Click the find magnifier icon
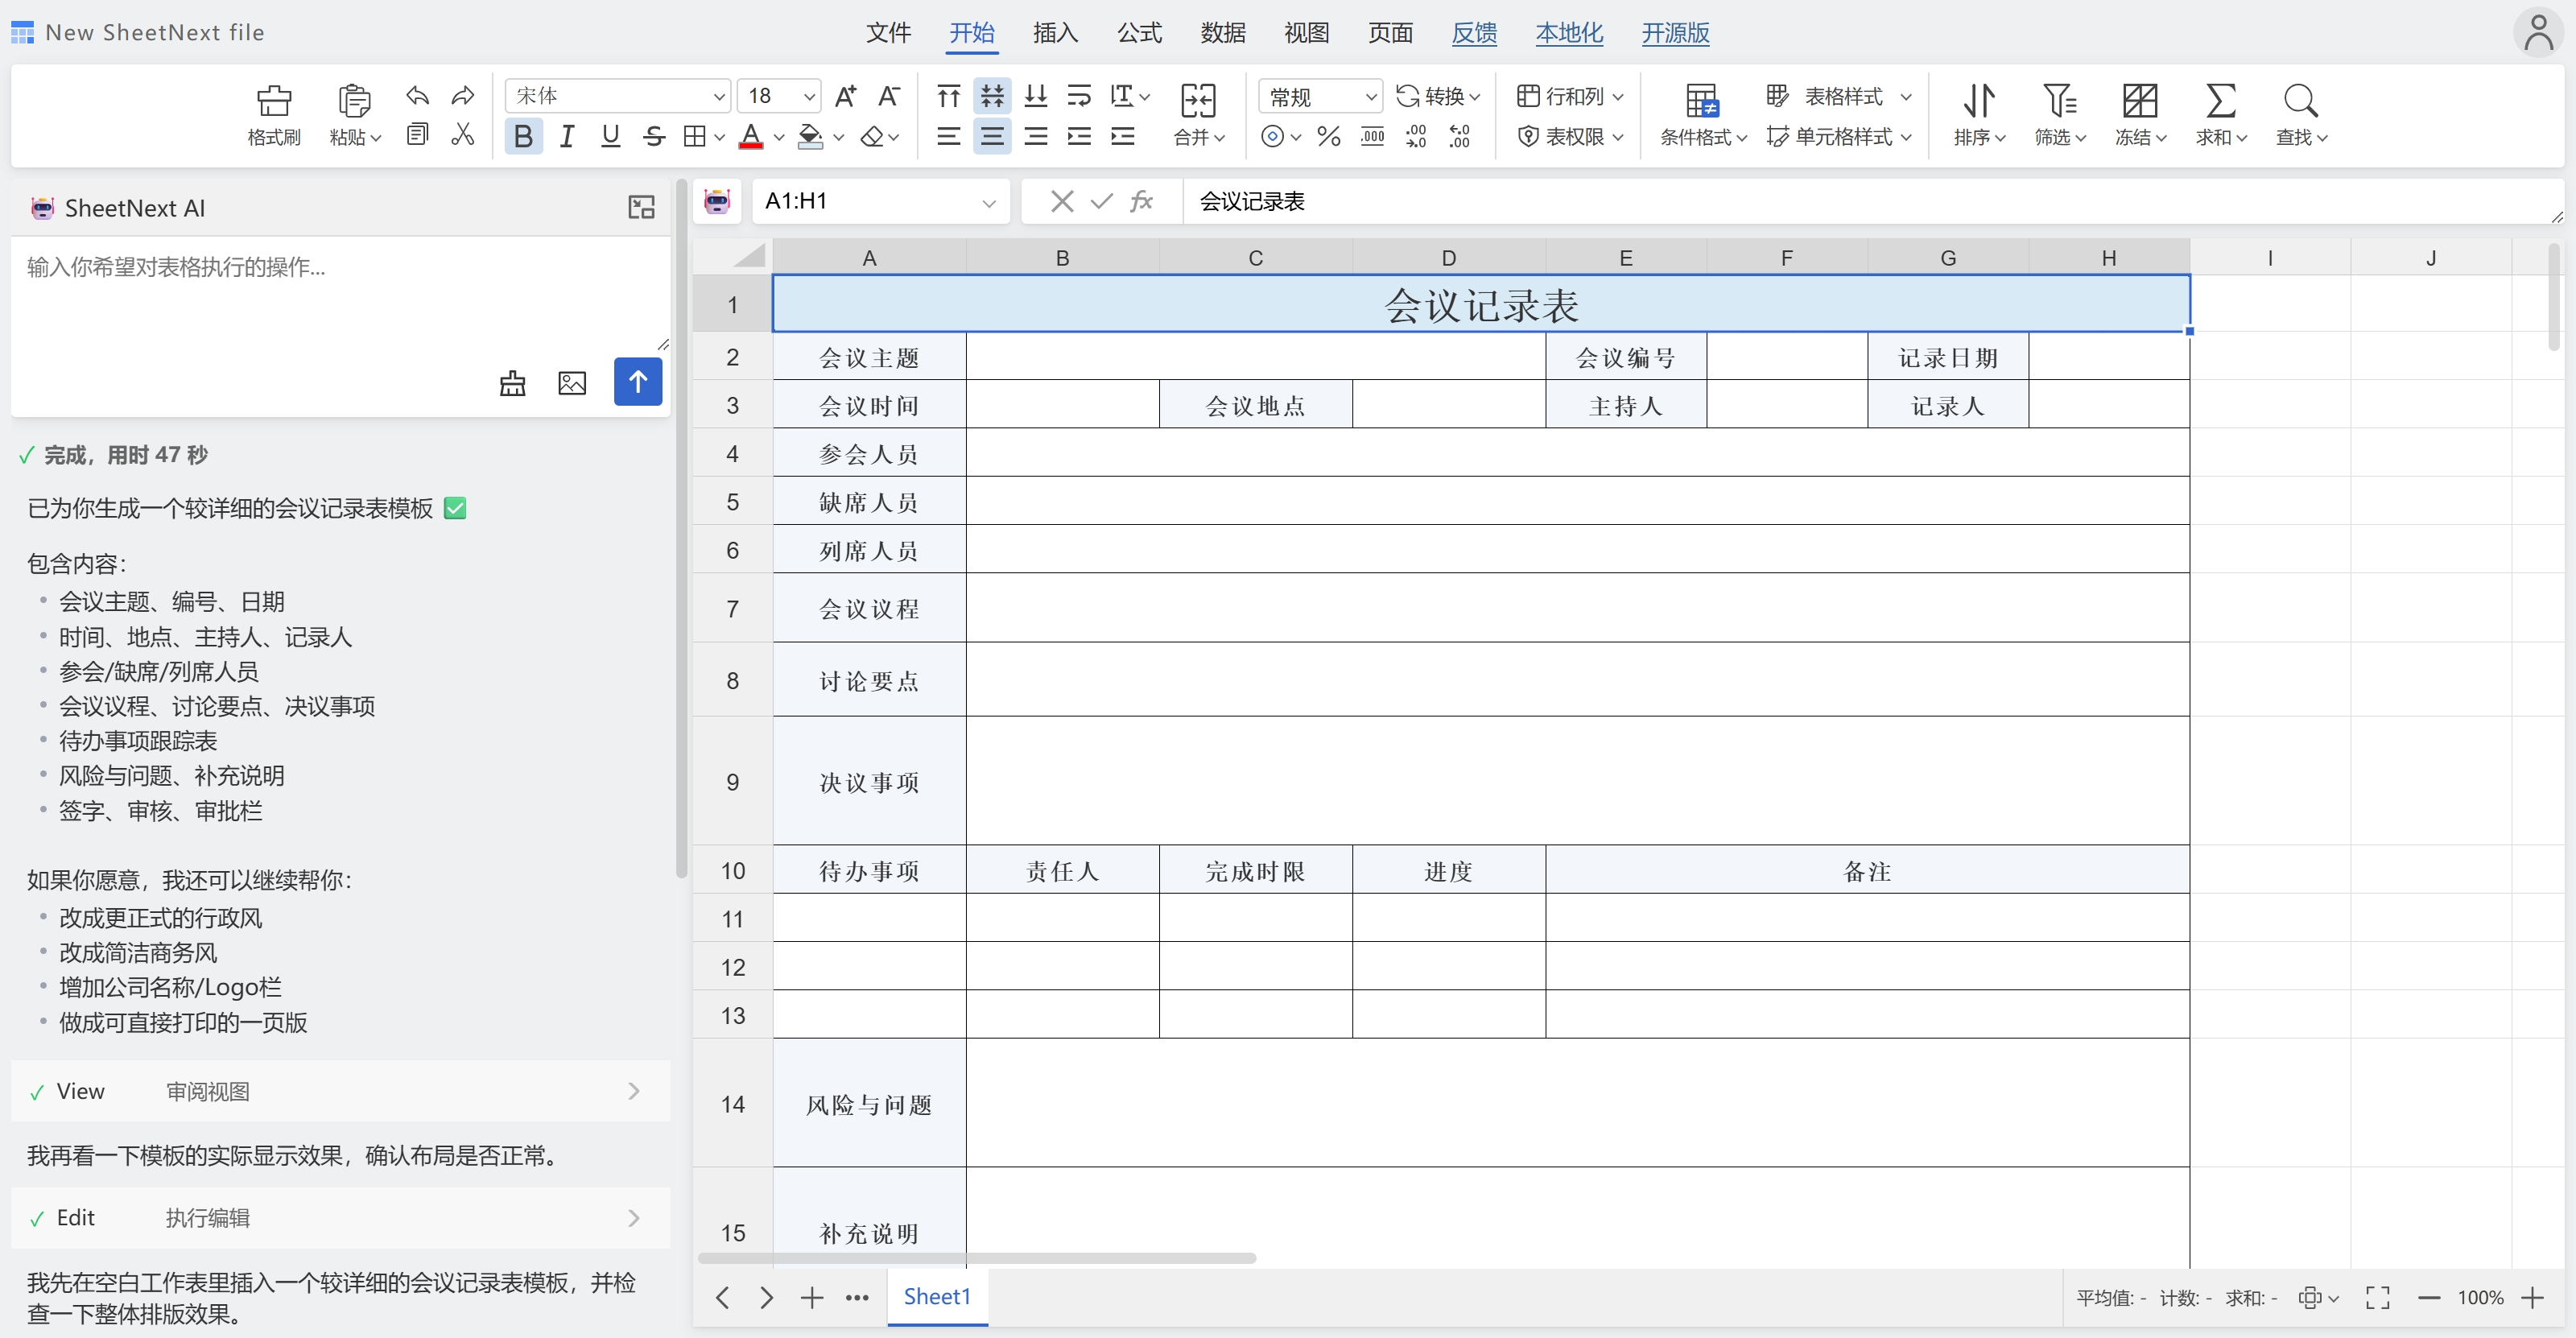The height and width of the screenshot is (1338, 2576). coord(2300,101)
